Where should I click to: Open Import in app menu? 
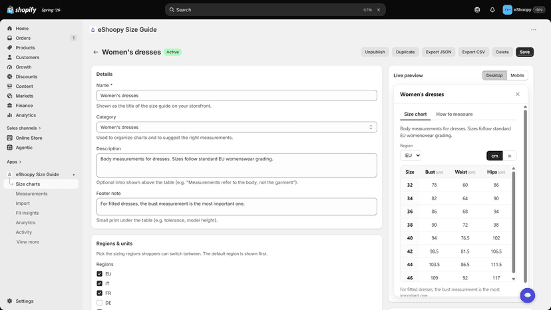23,203
